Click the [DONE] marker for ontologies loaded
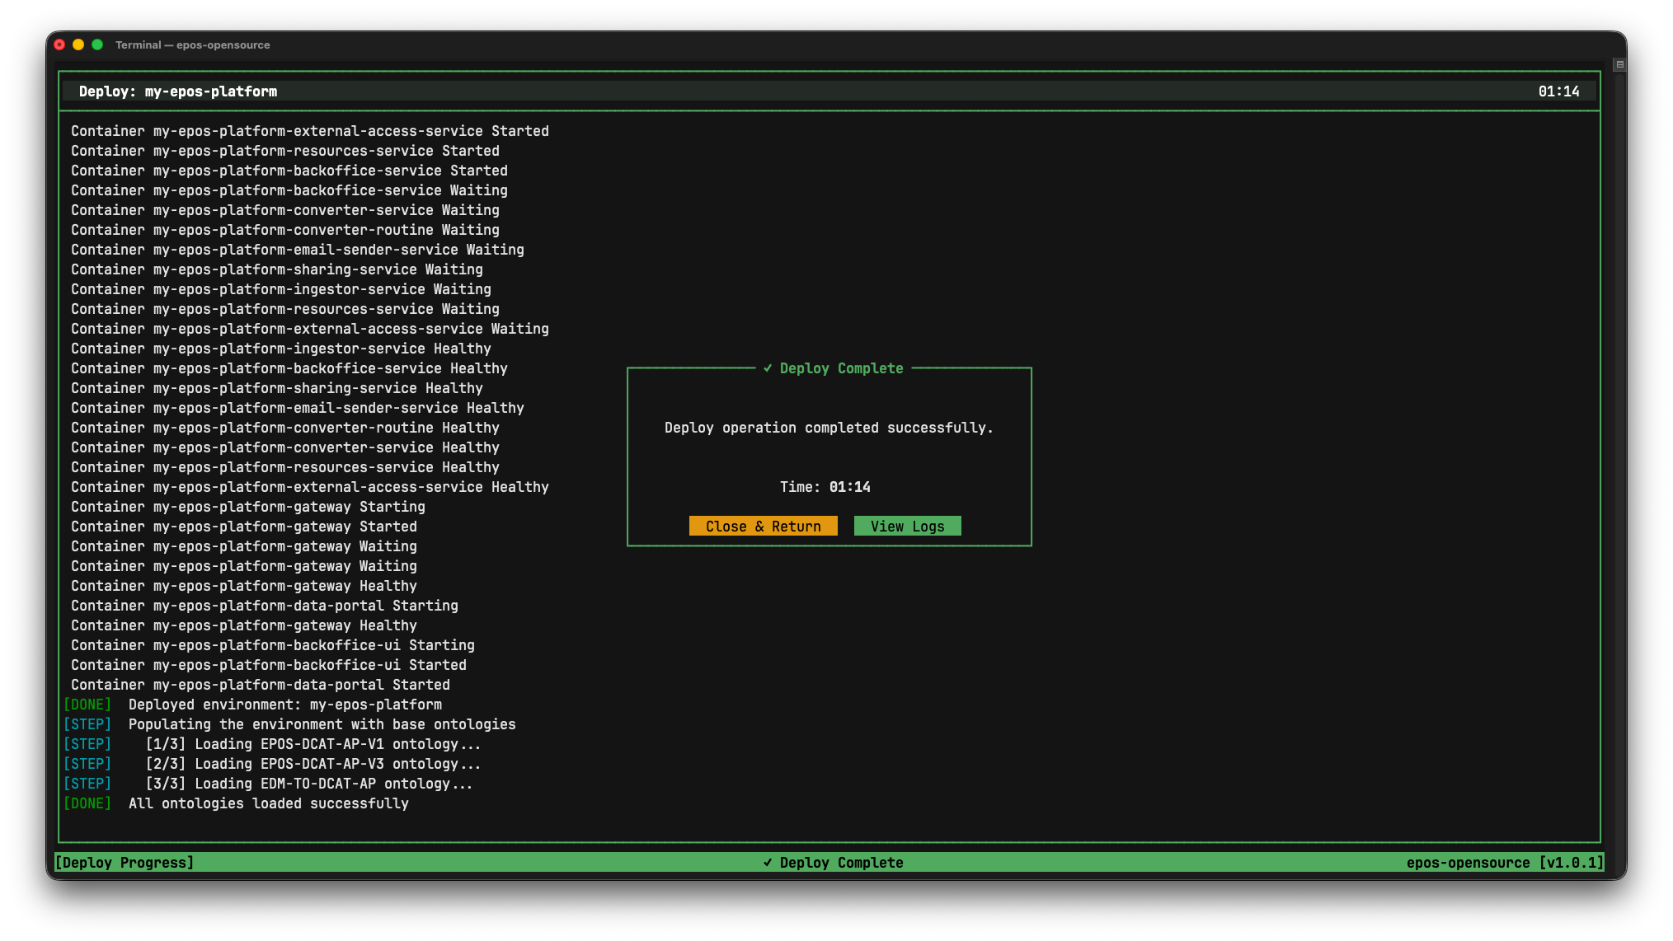 tap(87, 803)
